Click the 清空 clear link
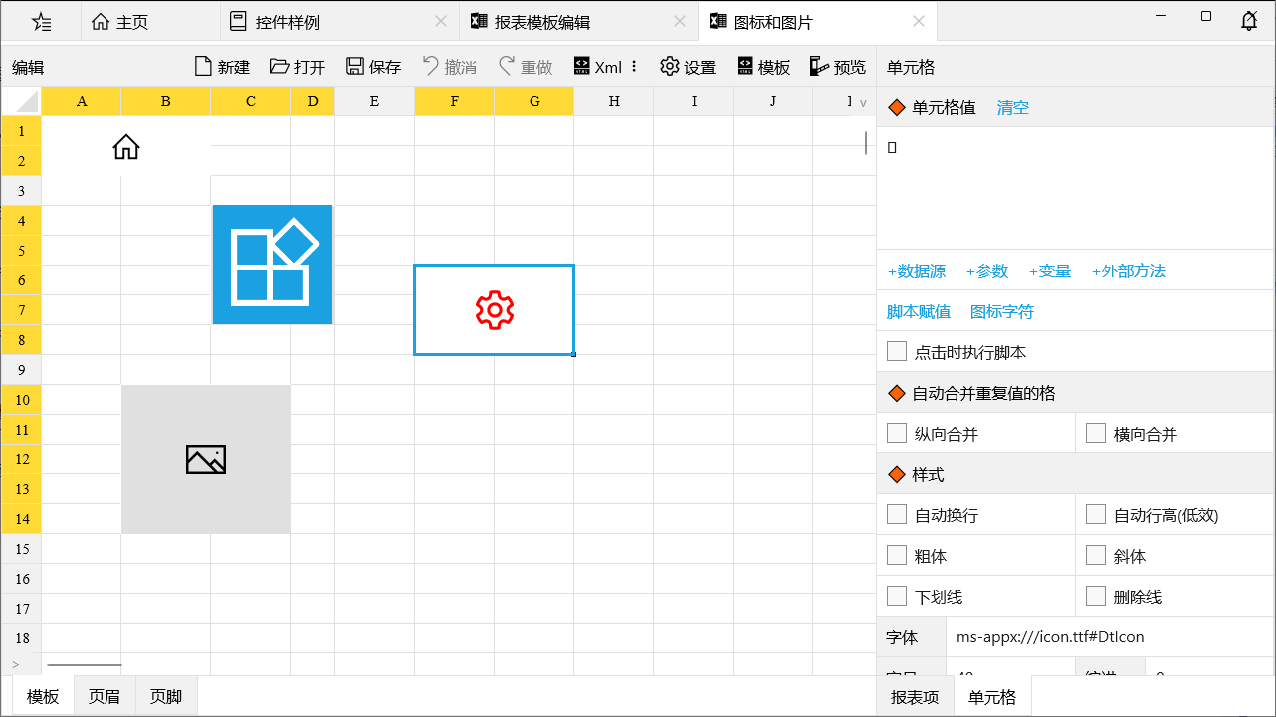Image resolution: width=1276 pixels, height=717 pixels. [x=1013, y=108]
